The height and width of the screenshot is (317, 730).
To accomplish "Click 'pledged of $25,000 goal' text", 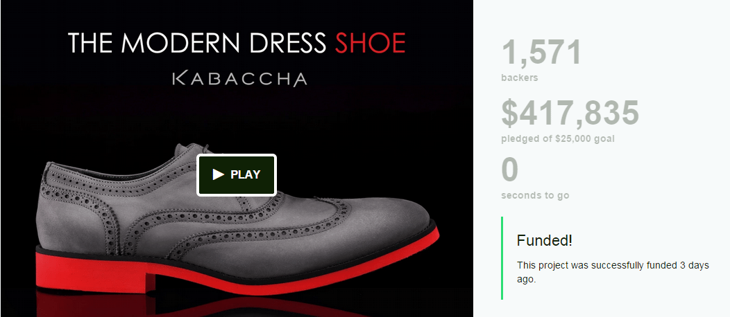I will (557, 138).
